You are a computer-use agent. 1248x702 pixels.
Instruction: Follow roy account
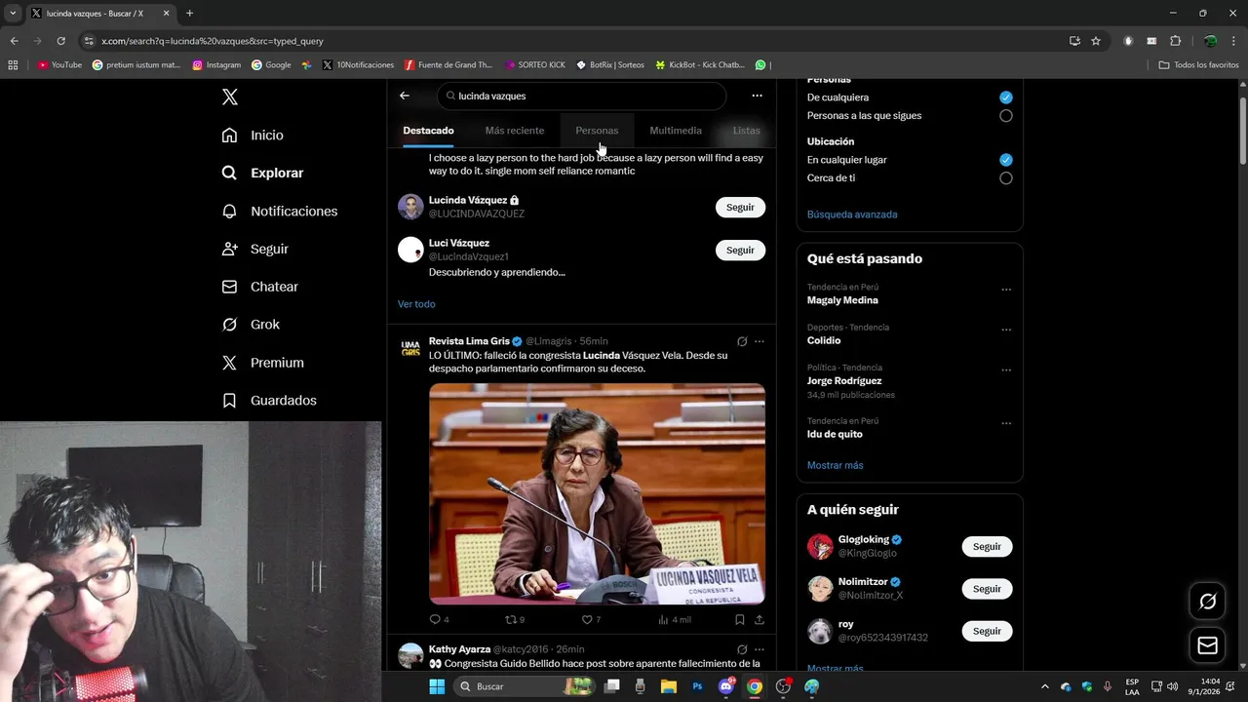tap(987, 631)
